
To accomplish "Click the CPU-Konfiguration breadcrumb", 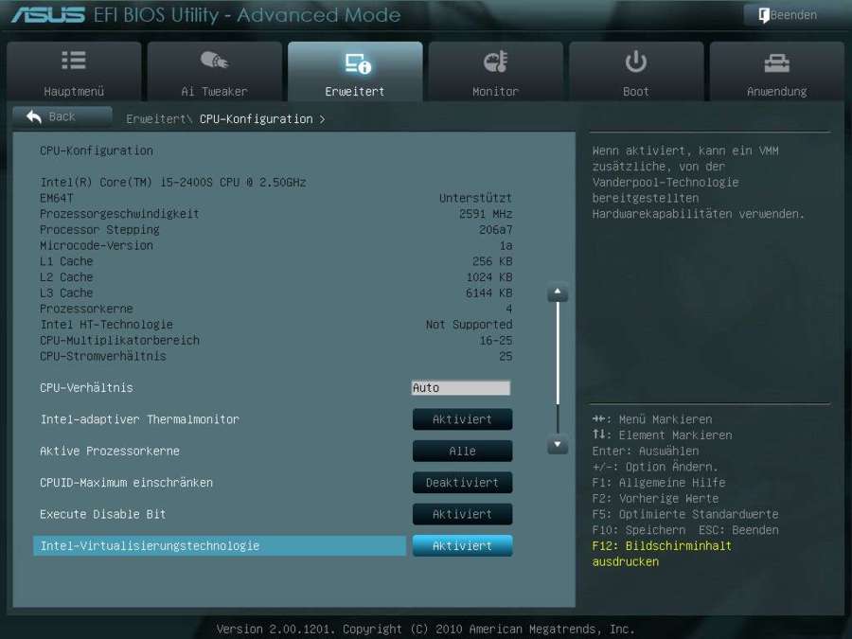I will pos(257,119).
